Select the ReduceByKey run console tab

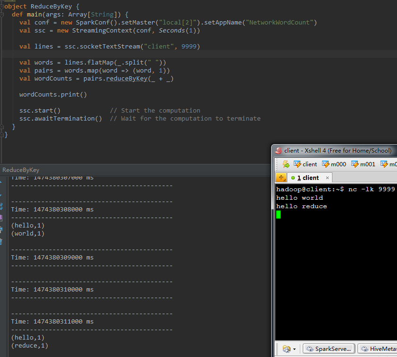click(x=21, y=170)
